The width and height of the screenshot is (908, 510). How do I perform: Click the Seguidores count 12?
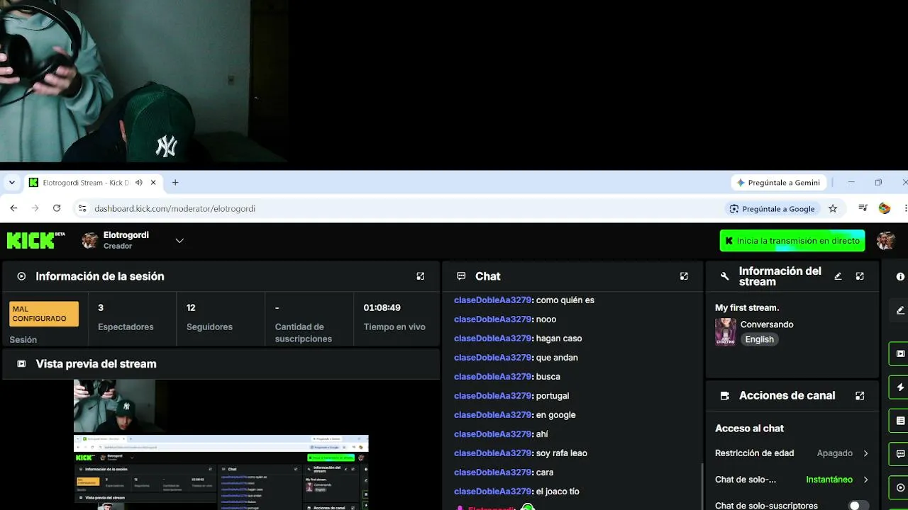tap(191, 308)
